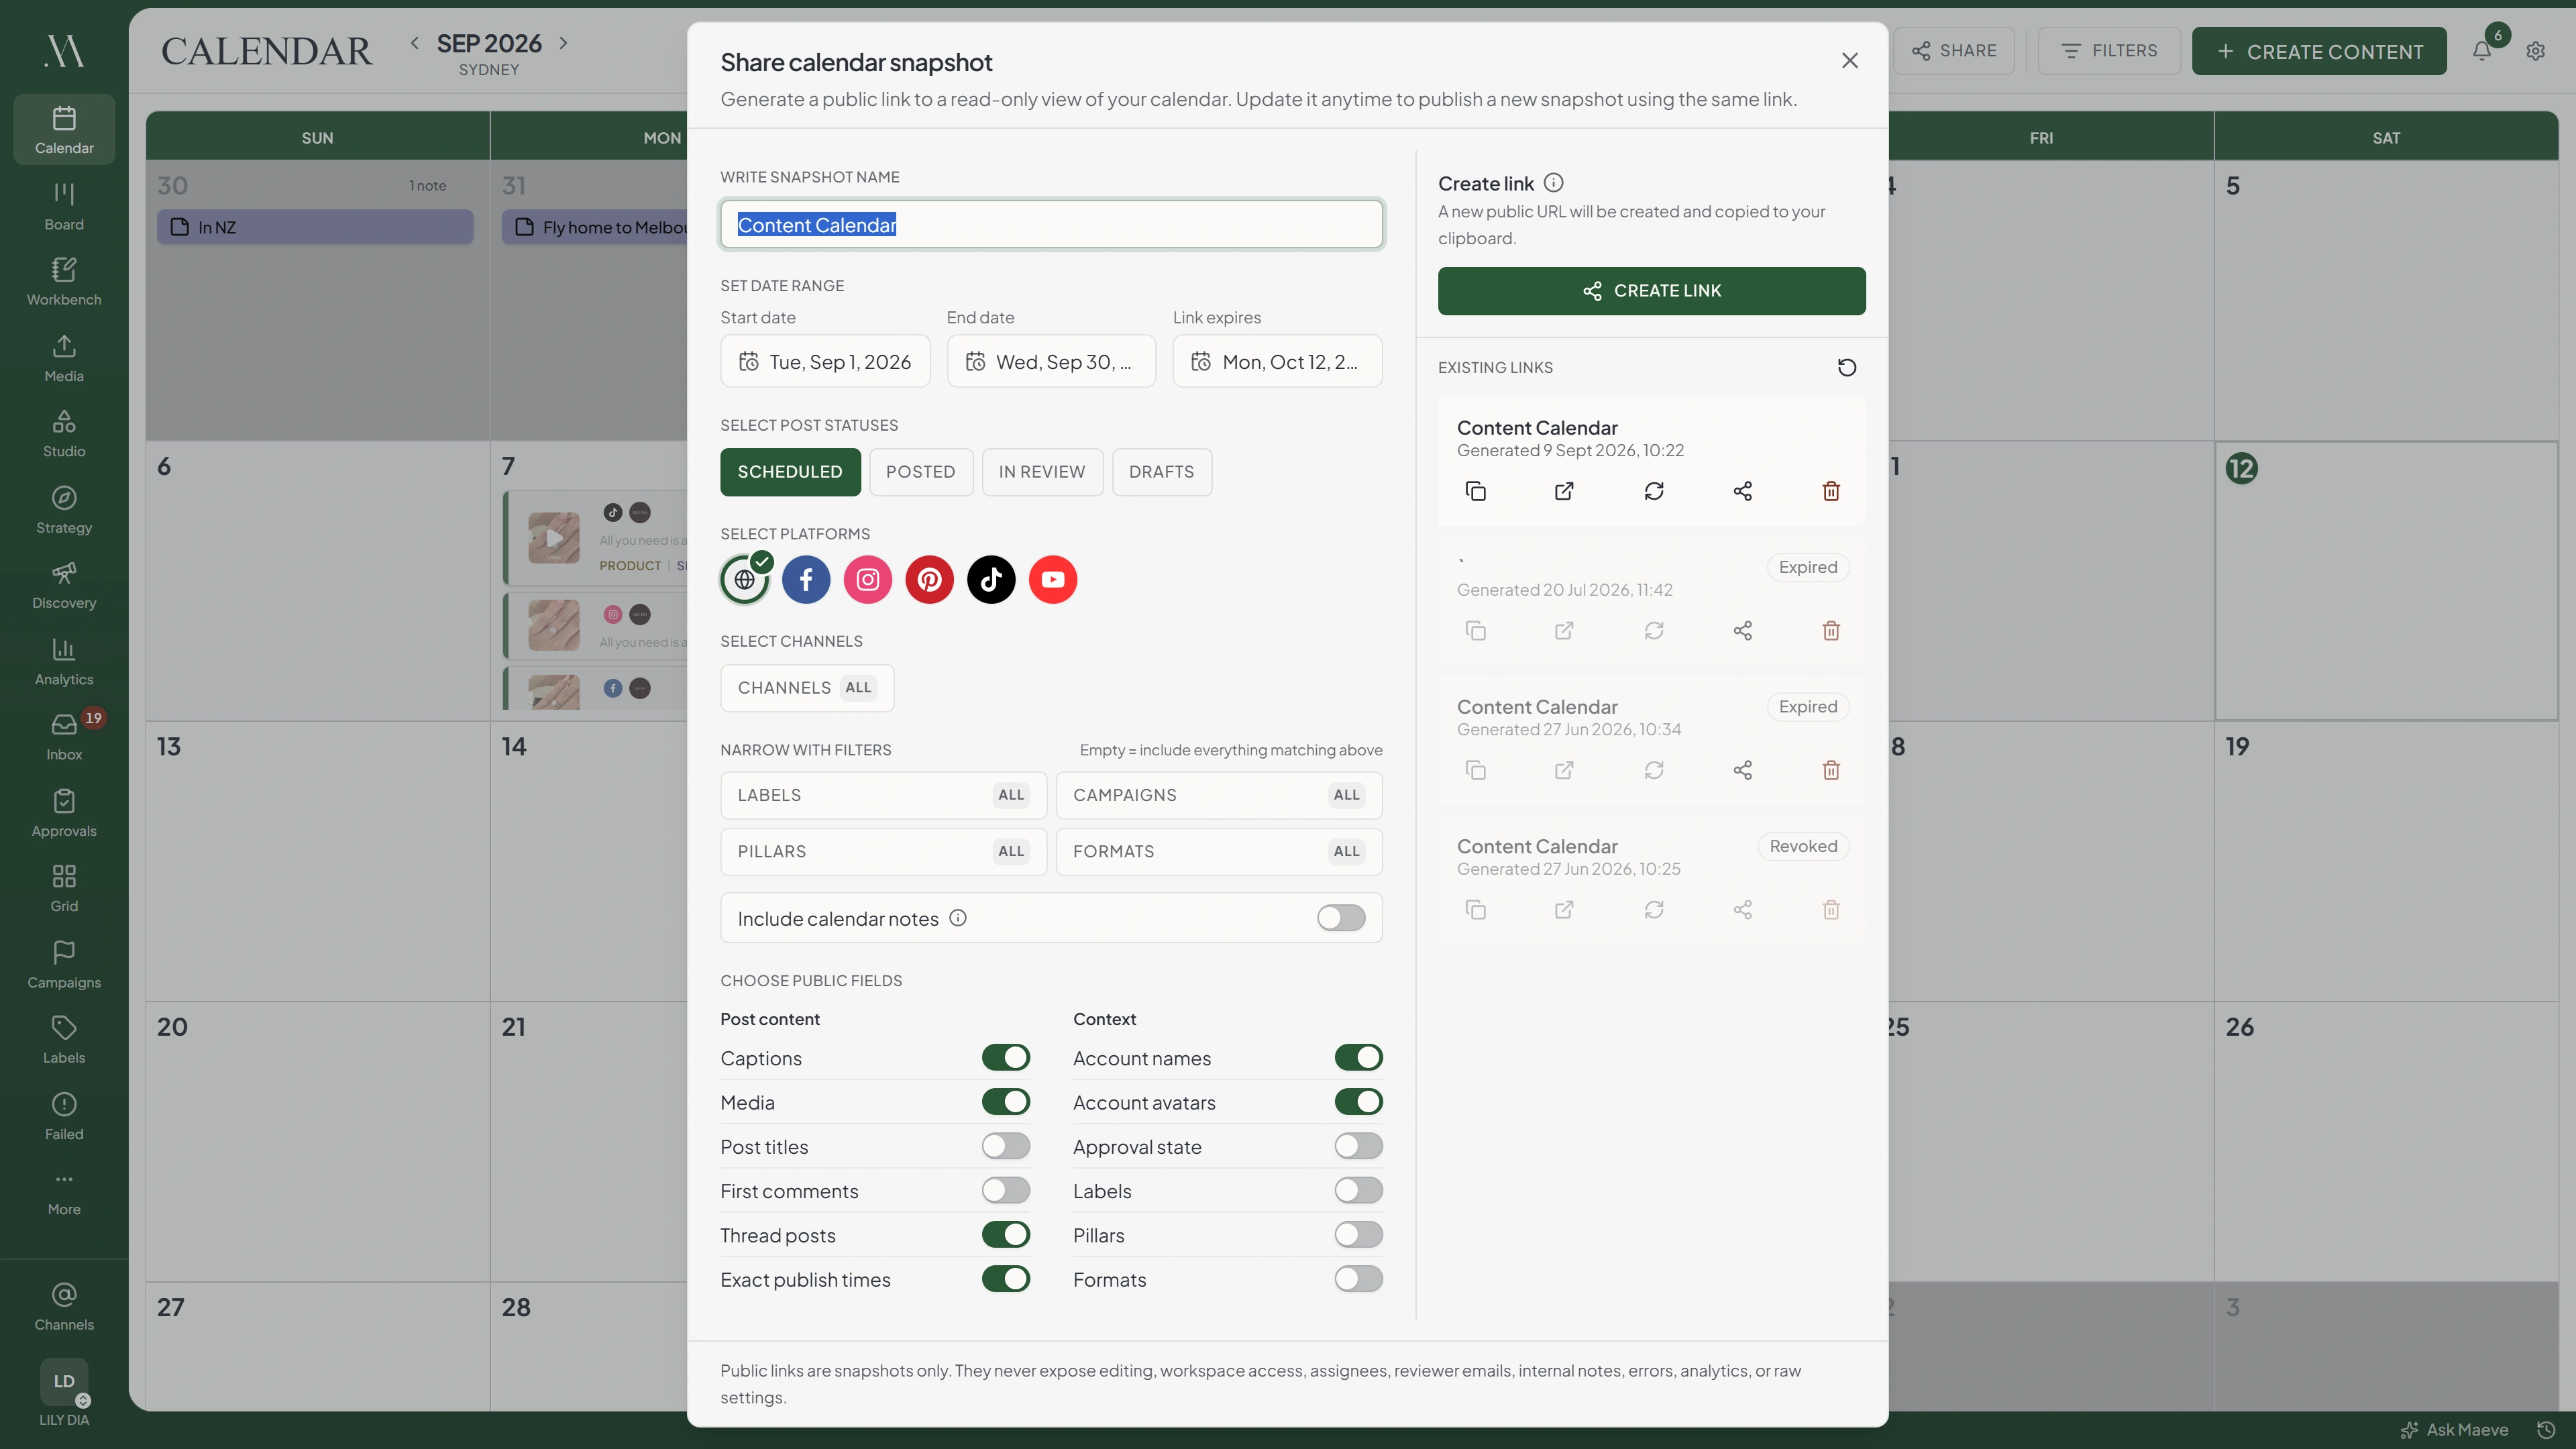2576x1449 pixels.
Task: Disable the Captions toggle
Action: pos(1006,1058)
